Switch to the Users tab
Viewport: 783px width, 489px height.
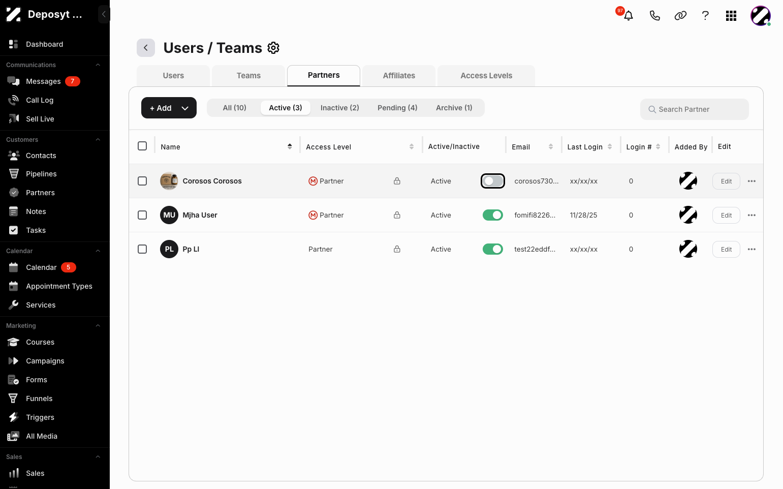tap(173, 76)
